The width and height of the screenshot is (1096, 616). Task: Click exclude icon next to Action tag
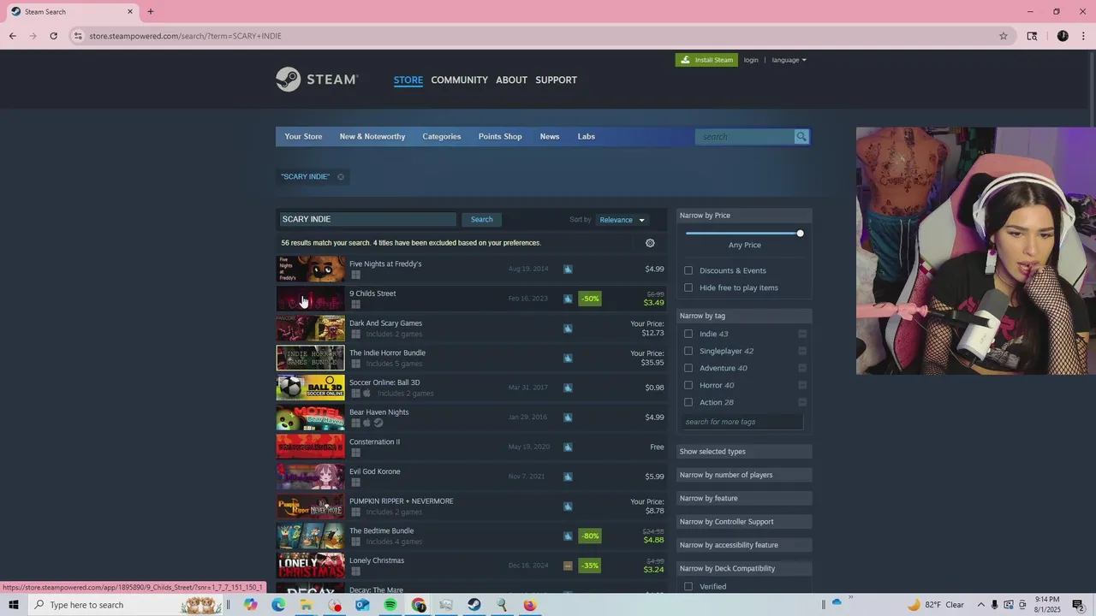pos(802,402)
